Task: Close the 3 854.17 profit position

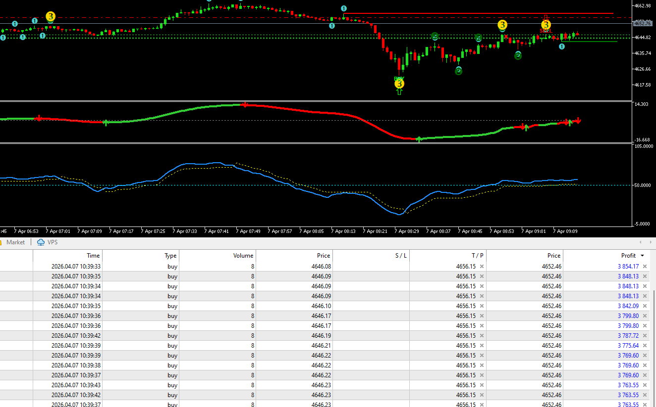Action: tap(645, 267)
